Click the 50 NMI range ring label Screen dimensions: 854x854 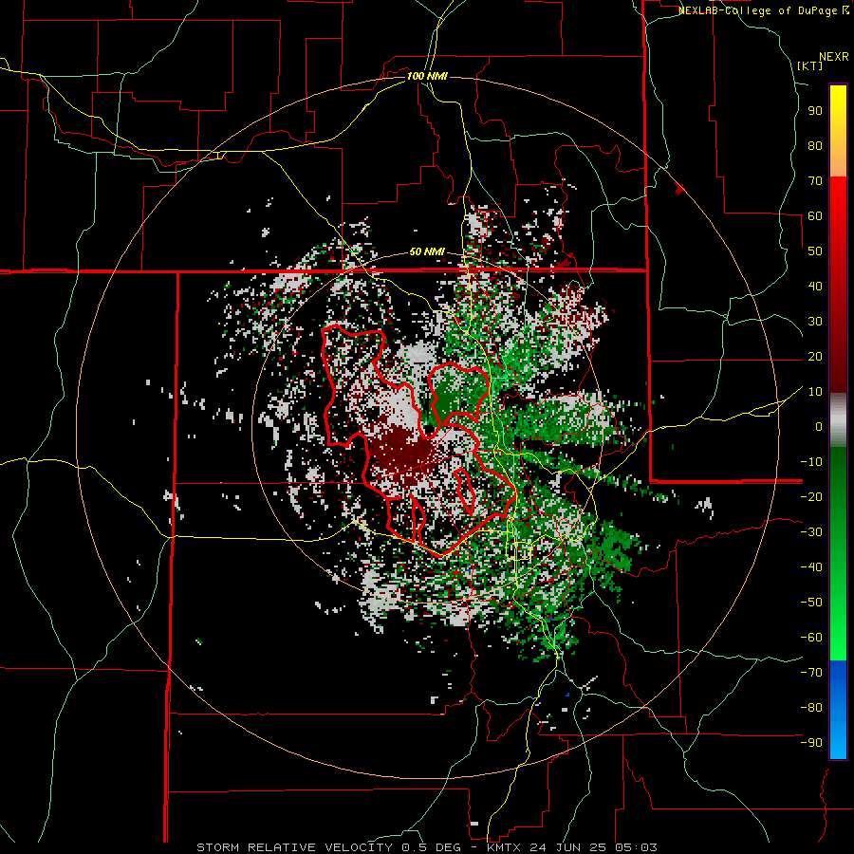pyautogui.click(x=427, y=251)
